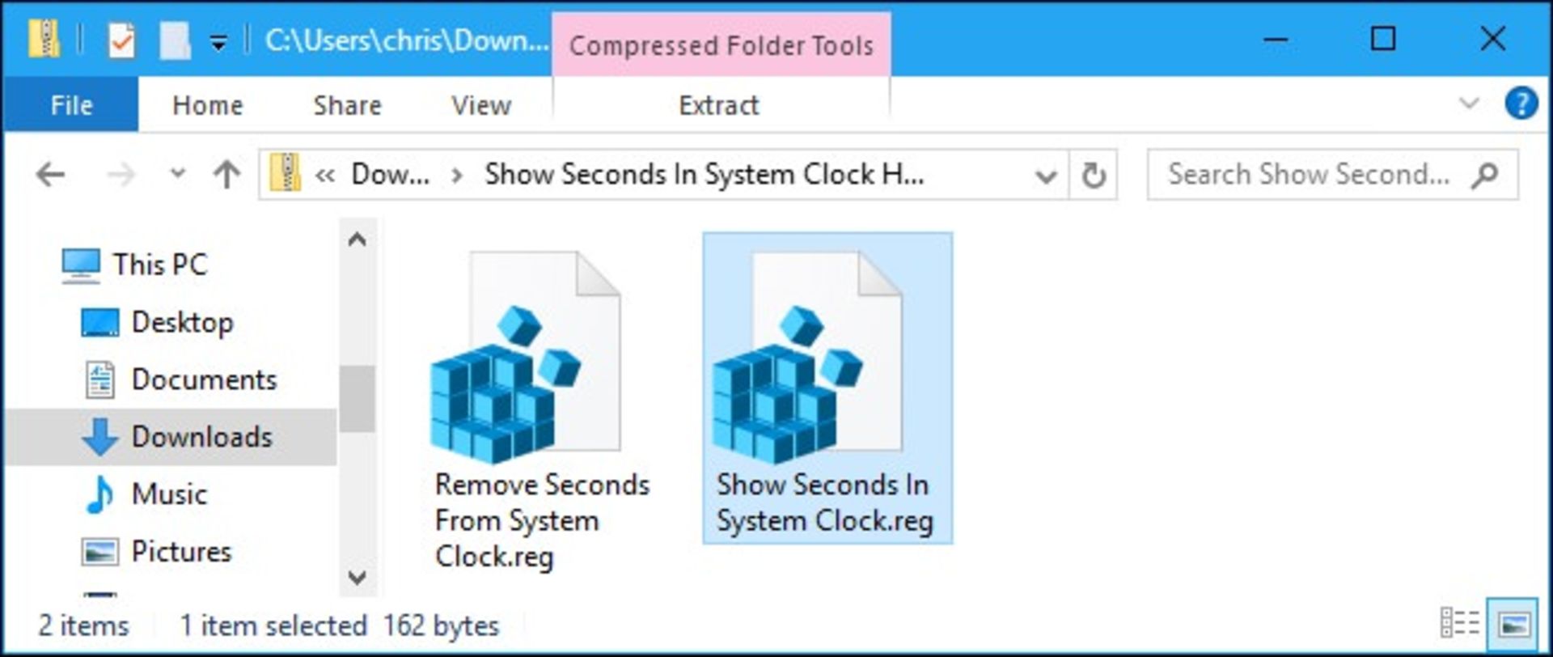Click the Up one level arrow
1553x657 pixels.
pos(226,174)
